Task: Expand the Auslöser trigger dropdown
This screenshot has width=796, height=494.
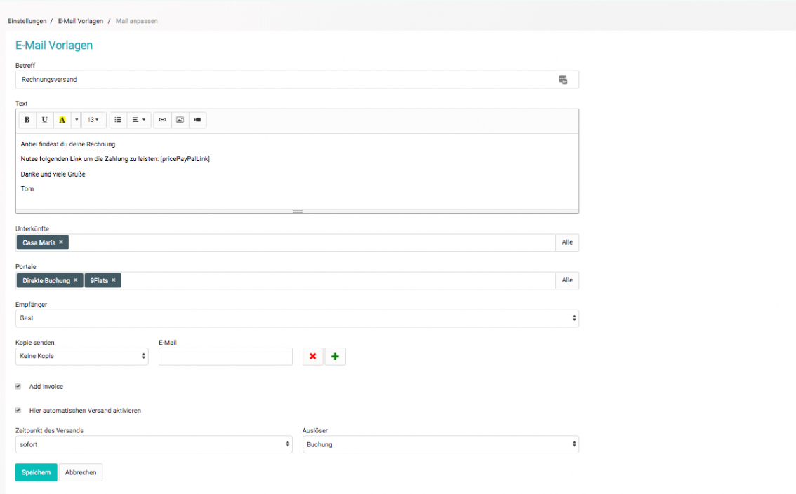Action: click(440, 444)
